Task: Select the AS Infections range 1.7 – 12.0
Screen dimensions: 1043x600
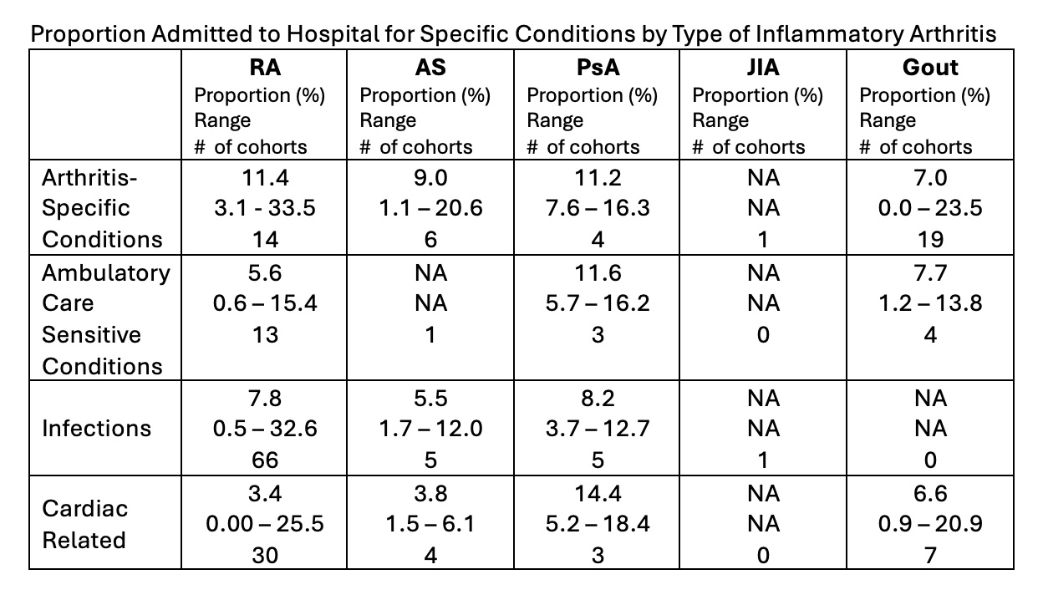Action: point(430,429)
